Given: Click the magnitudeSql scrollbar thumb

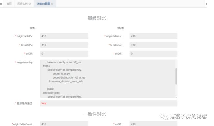Looking at the screenshot, I should click(x=176, y=76).
